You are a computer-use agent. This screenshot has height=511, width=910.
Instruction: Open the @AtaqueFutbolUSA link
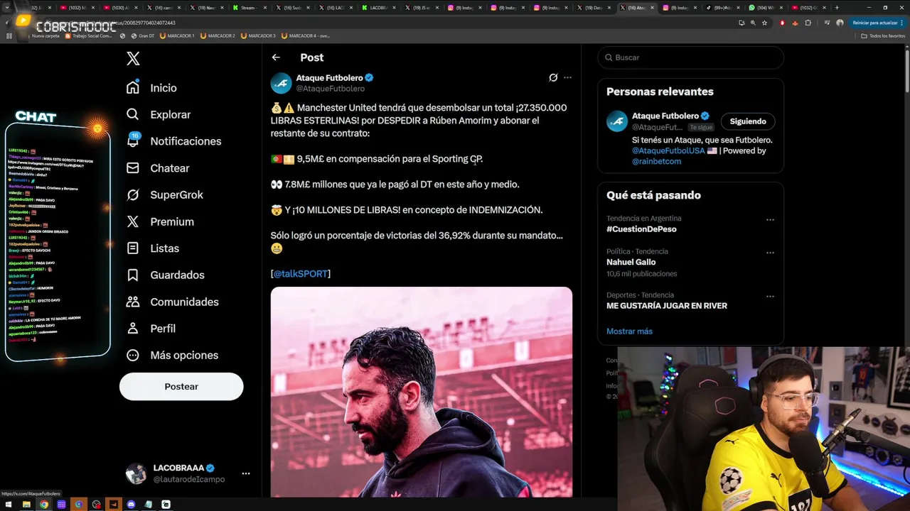(668, 150)
